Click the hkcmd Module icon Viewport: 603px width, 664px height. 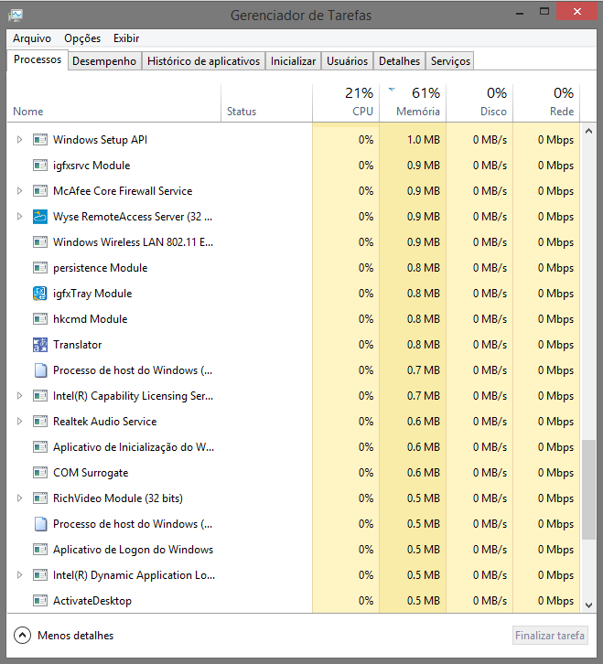tap(40, 319)
